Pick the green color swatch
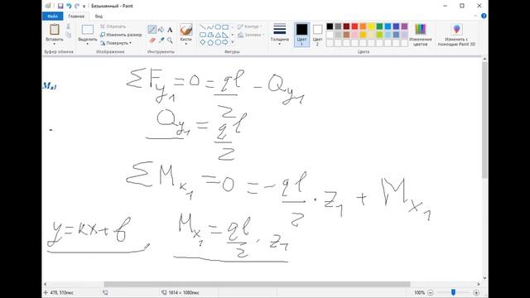 379,26
